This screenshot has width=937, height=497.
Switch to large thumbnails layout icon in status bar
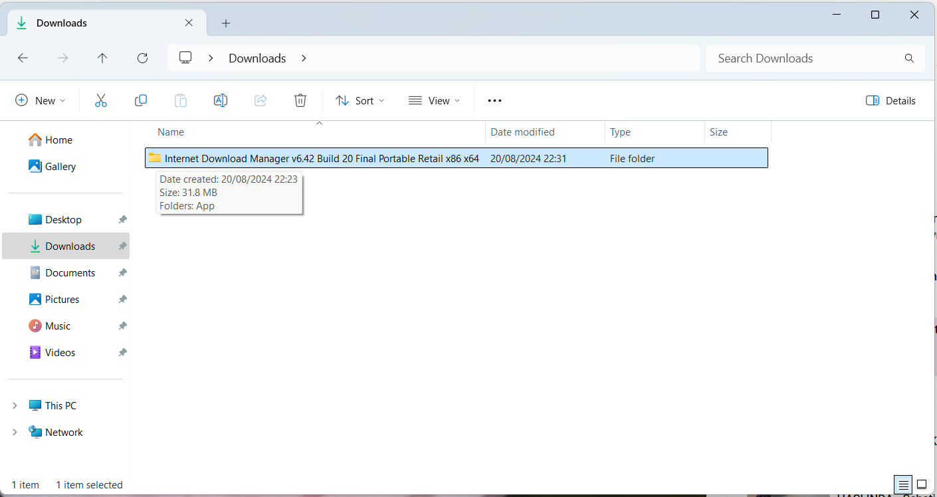[922, 484]
